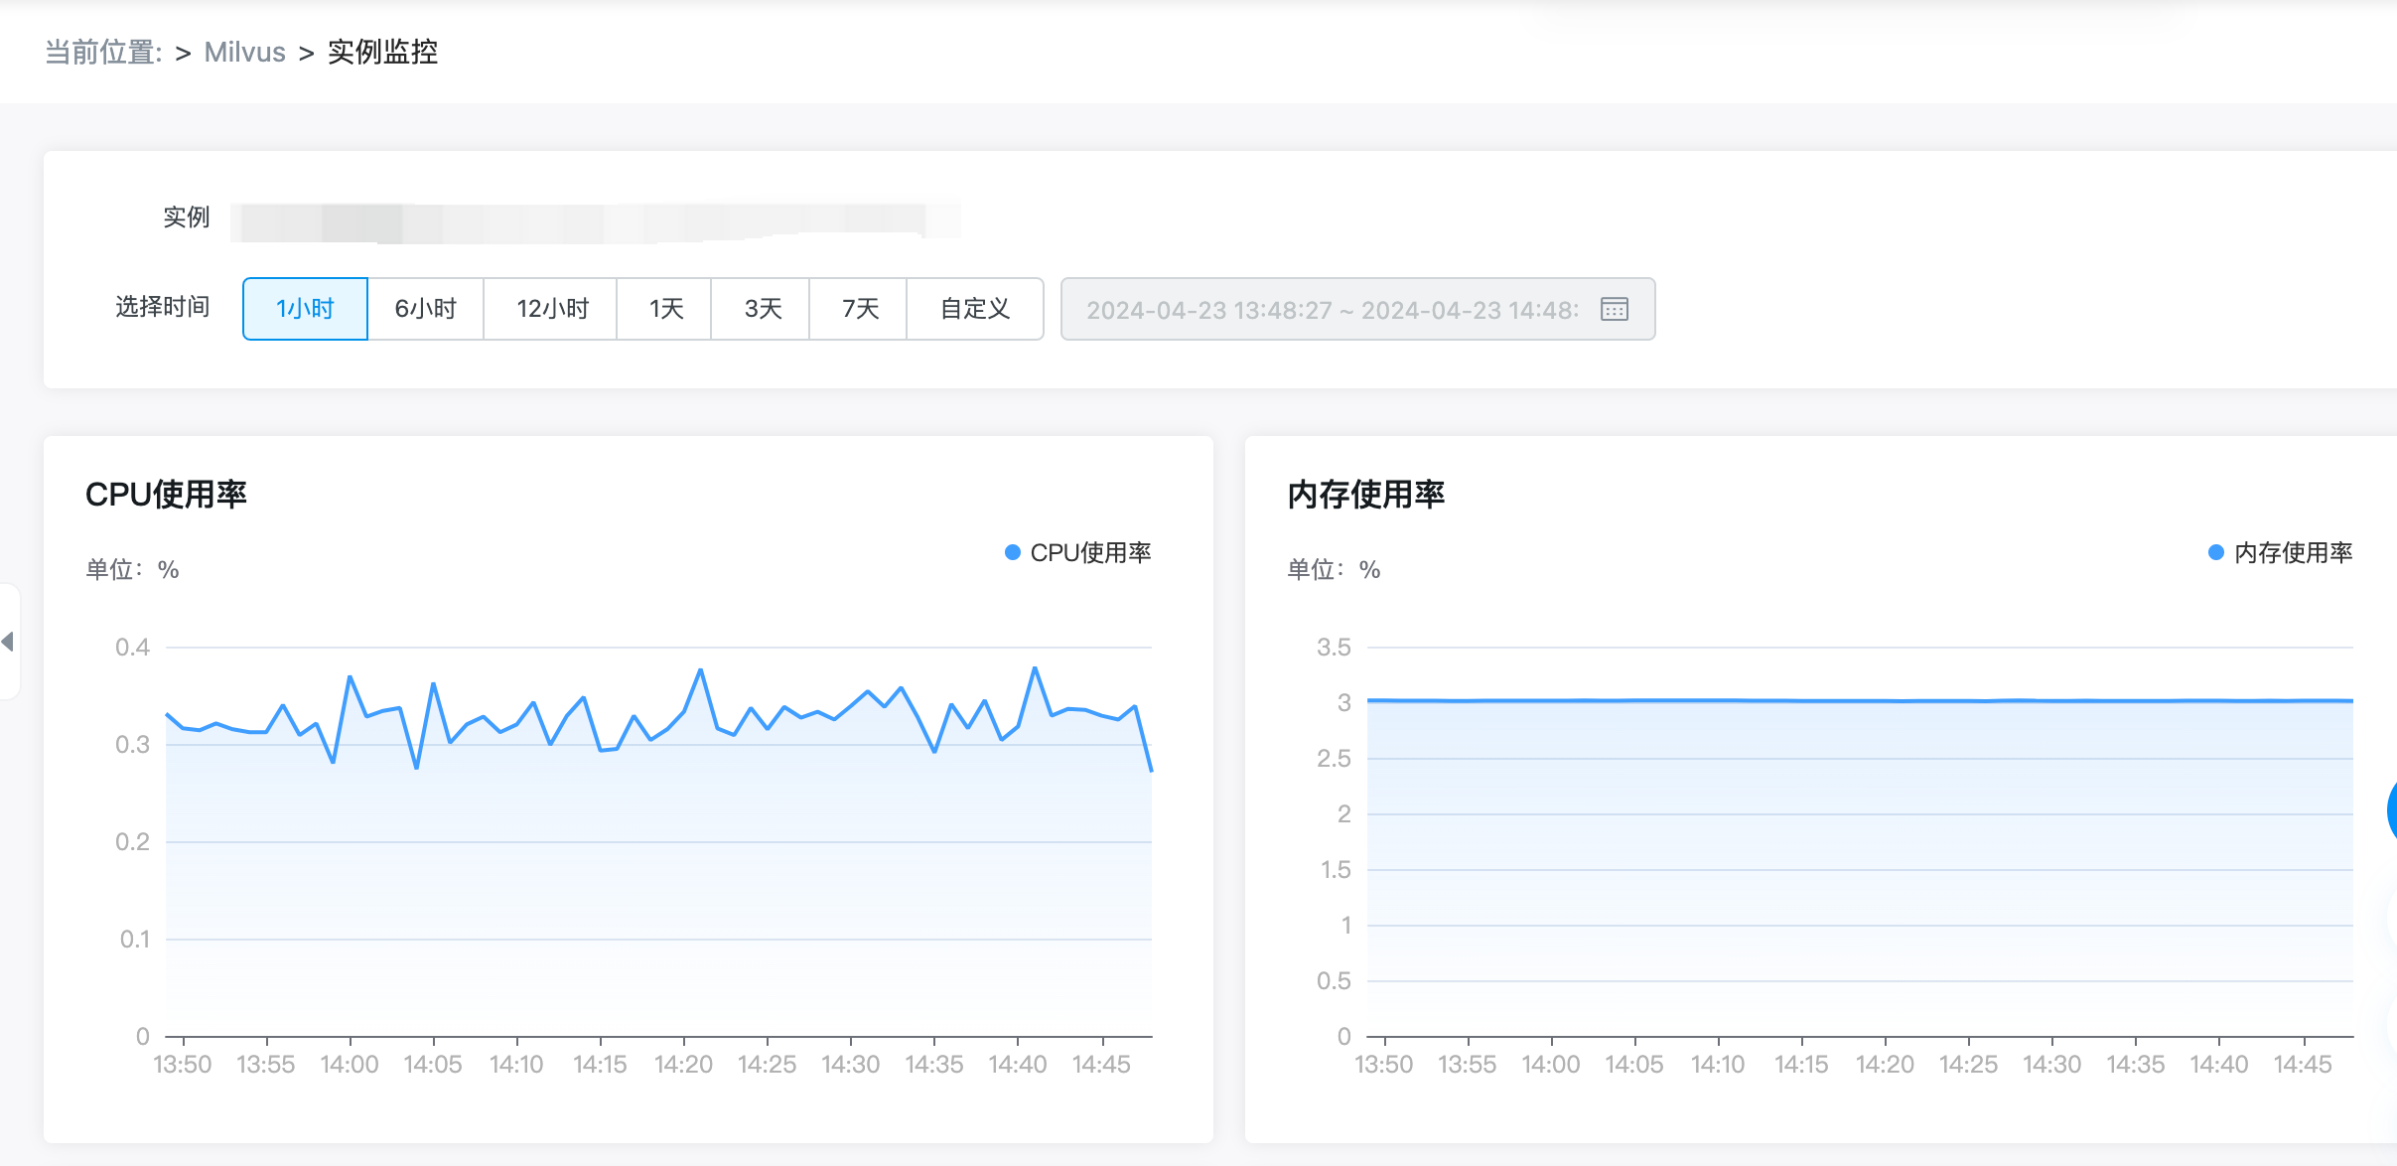2397x1166 pixels.
Task: Select the 6小时 time range
Action: (x=425, y=309)
